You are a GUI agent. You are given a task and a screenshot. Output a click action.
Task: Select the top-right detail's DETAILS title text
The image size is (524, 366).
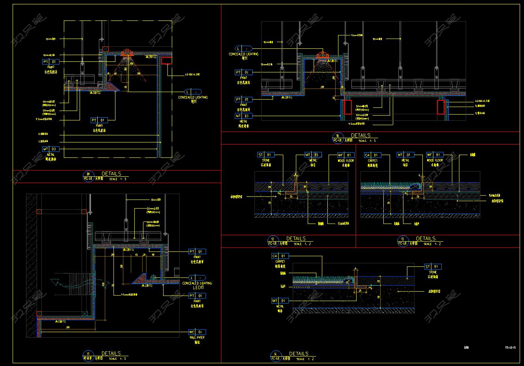click(360, 135)
